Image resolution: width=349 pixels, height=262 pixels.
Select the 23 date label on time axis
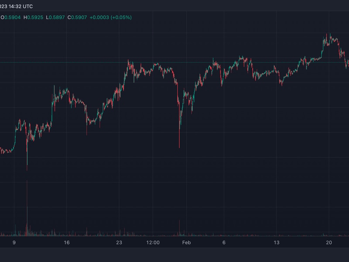coord(119,242)
